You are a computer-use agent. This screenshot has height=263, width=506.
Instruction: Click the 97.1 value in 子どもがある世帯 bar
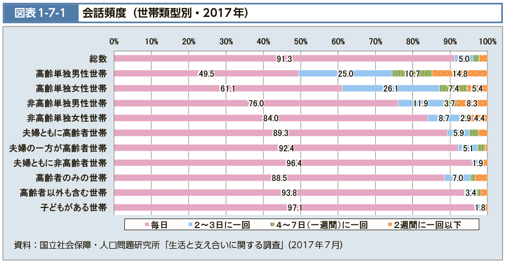point(294,207)
